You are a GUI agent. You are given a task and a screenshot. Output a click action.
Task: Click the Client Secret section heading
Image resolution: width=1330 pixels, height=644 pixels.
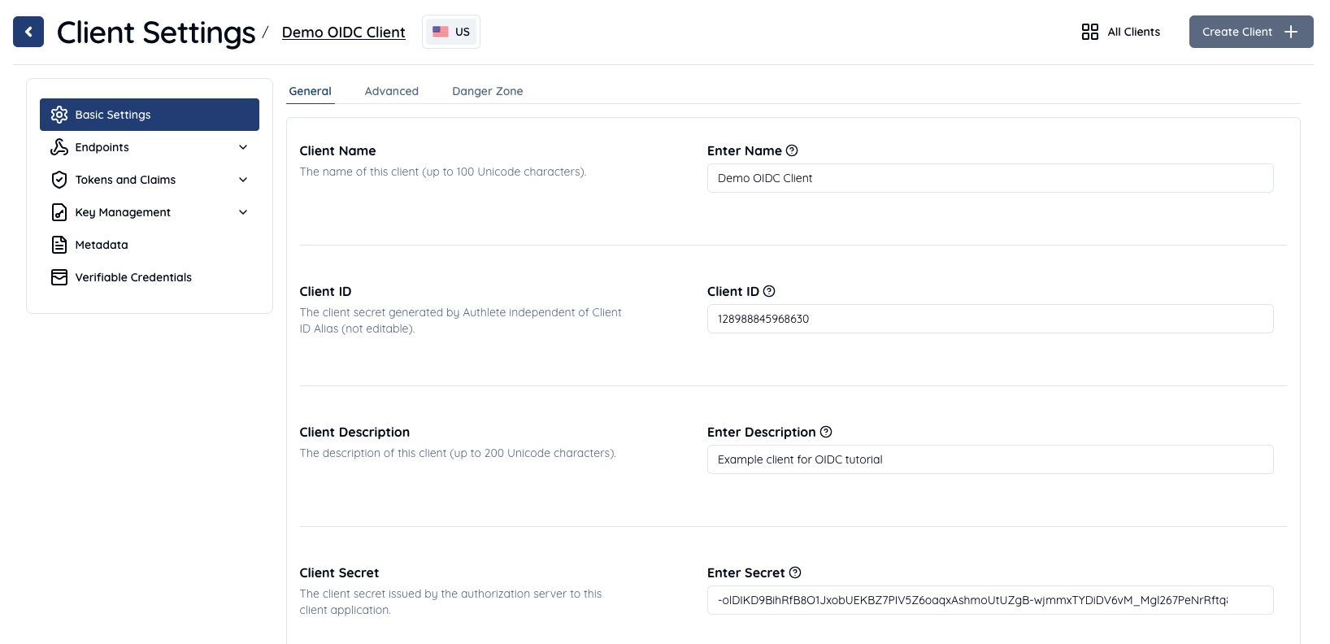coord(339,572)
